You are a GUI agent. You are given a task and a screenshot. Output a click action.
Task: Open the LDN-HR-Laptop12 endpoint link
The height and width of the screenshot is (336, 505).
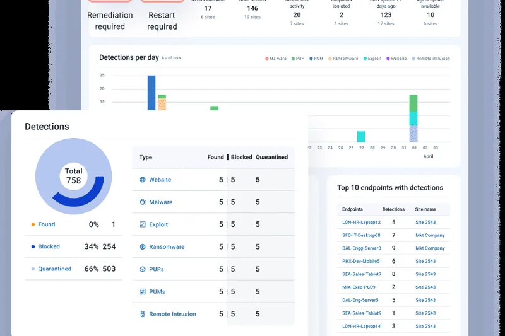(x=361, y=223)
